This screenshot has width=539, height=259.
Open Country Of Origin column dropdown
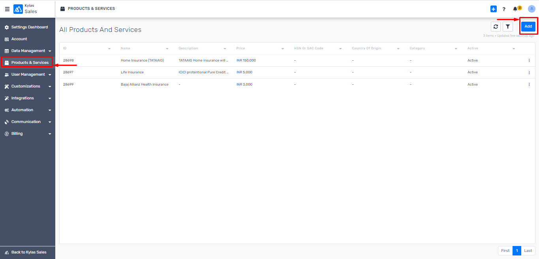[x=398, y=49]
